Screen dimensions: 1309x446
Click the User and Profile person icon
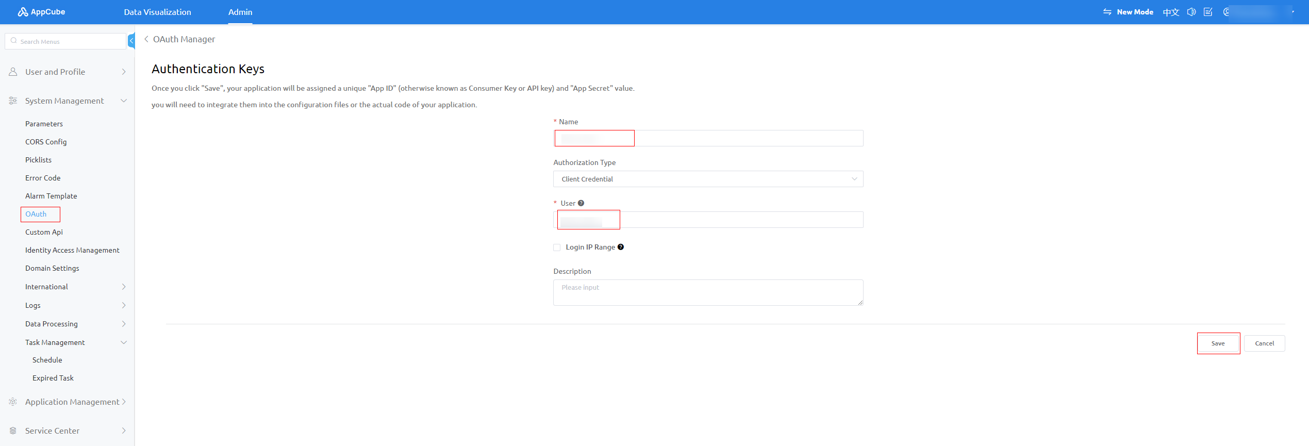coord(13,72)
